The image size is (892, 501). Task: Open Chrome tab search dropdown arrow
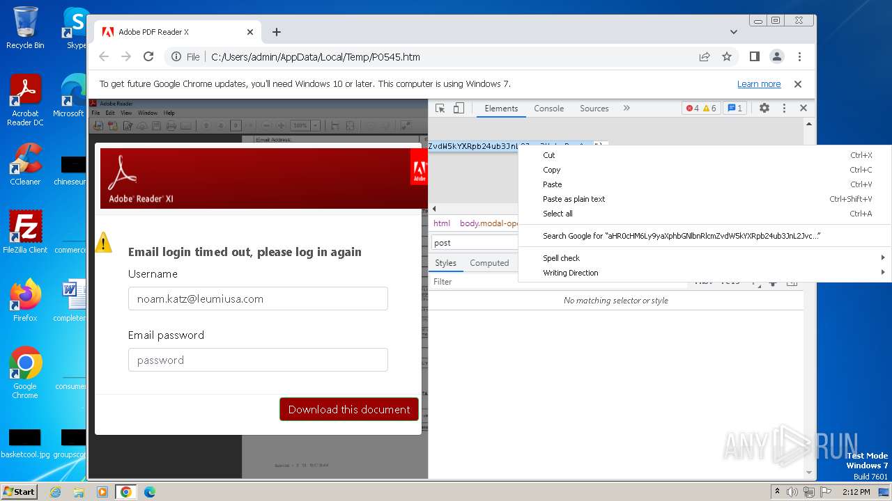(x=733, y=32)
